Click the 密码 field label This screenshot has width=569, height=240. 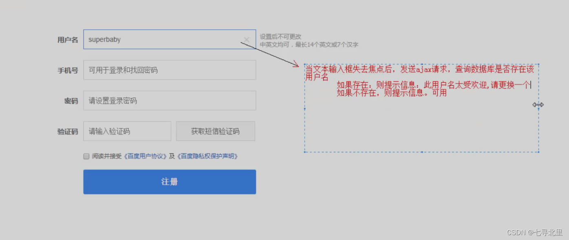coord(71,101)
